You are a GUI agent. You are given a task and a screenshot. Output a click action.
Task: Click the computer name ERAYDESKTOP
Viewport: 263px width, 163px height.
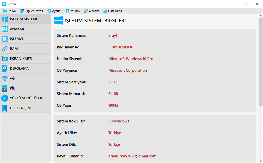[x=121, y=47]
